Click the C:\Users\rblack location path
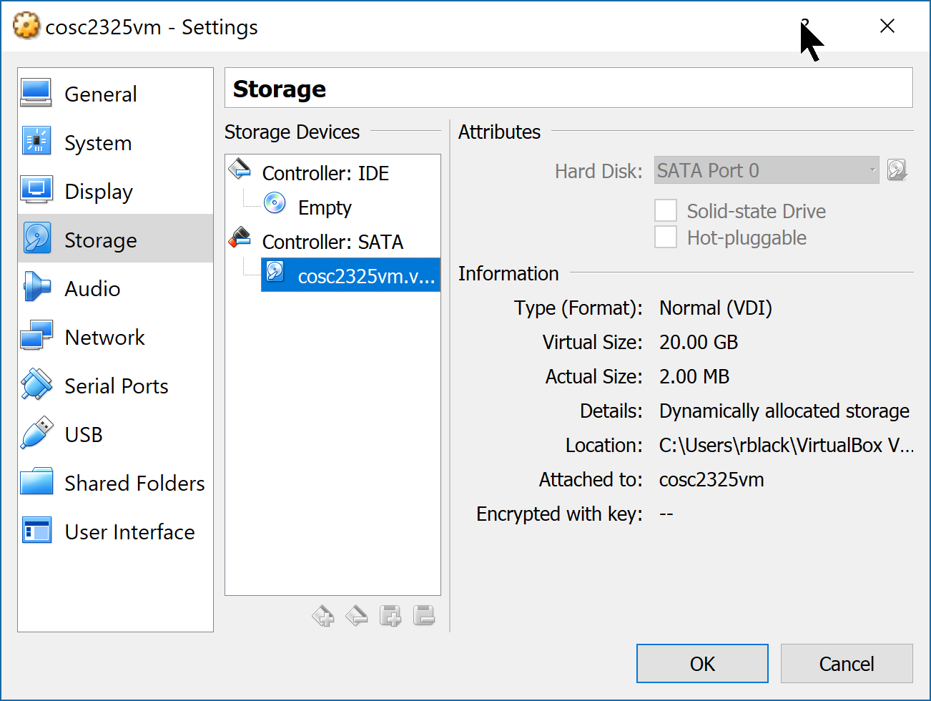 (787, 445)
